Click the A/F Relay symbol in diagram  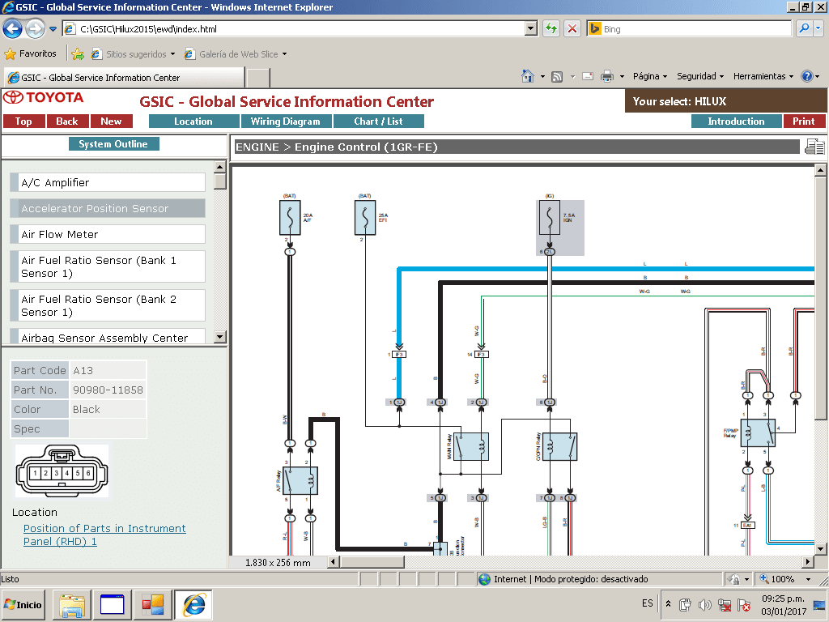[x=300, y=481]
